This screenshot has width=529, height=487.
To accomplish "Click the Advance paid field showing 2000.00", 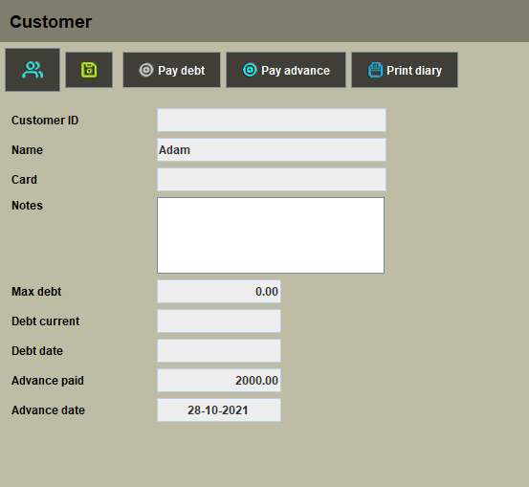I will pyautogui.click(x=219, y=381).
